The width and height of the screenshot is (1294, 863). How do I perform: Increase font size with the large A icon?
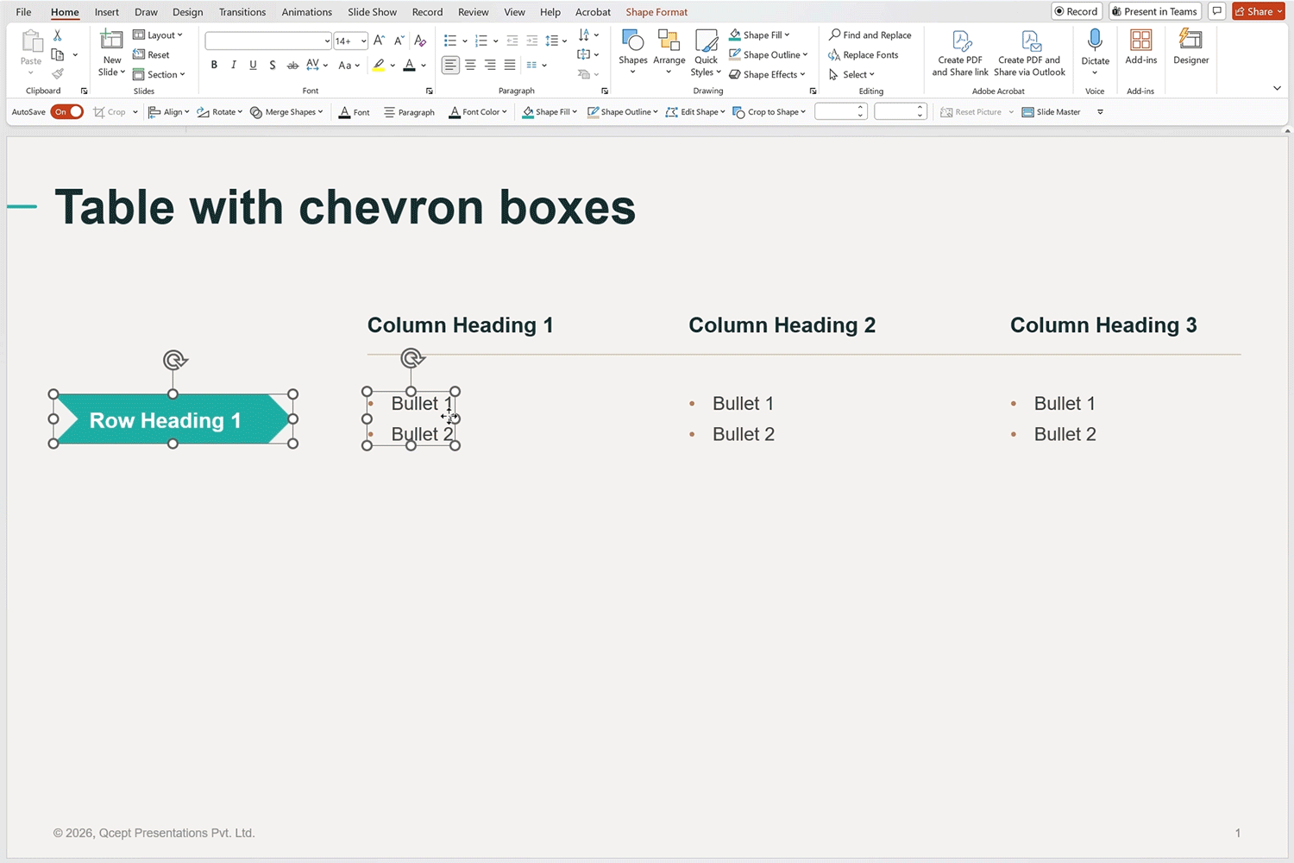click(379, 41)
